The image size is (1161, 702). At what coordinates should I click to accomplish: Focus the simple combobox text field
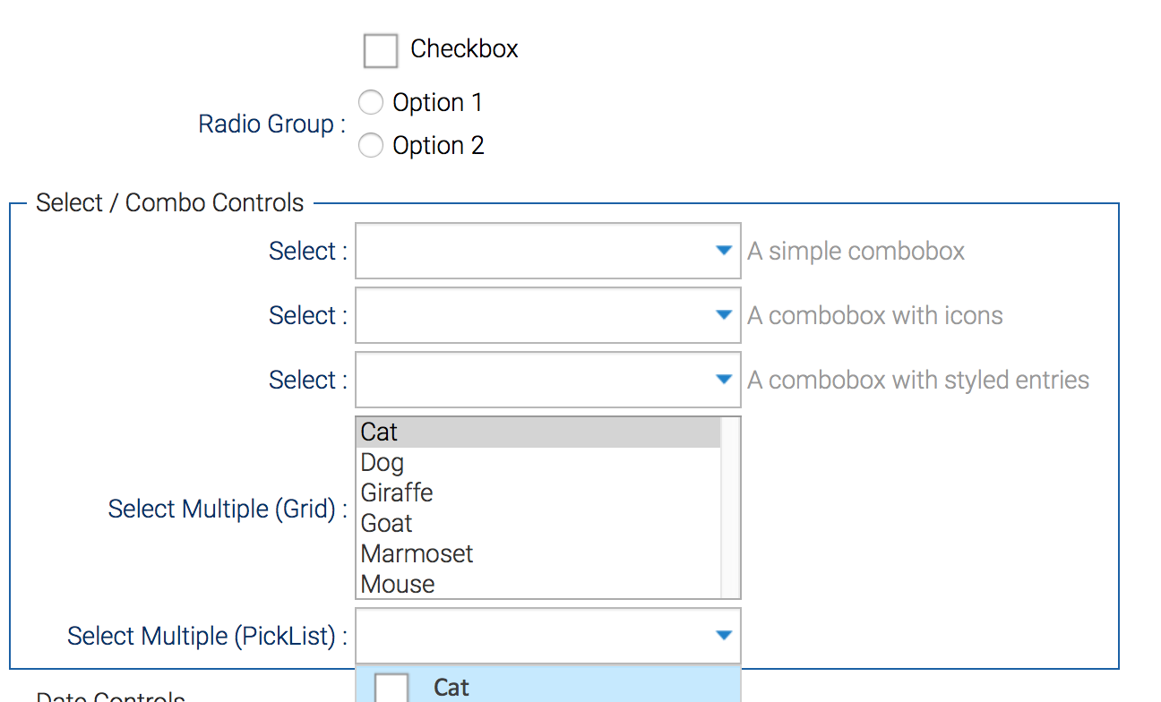533,252
